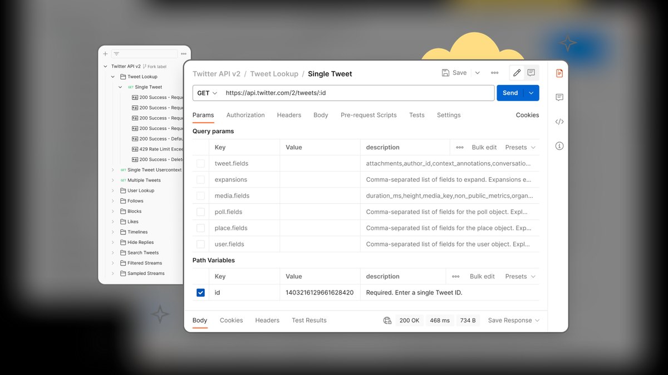Select the 429 Rate Limit example
The height and width of the screenshot is (375, 668).
pos(158,149)
